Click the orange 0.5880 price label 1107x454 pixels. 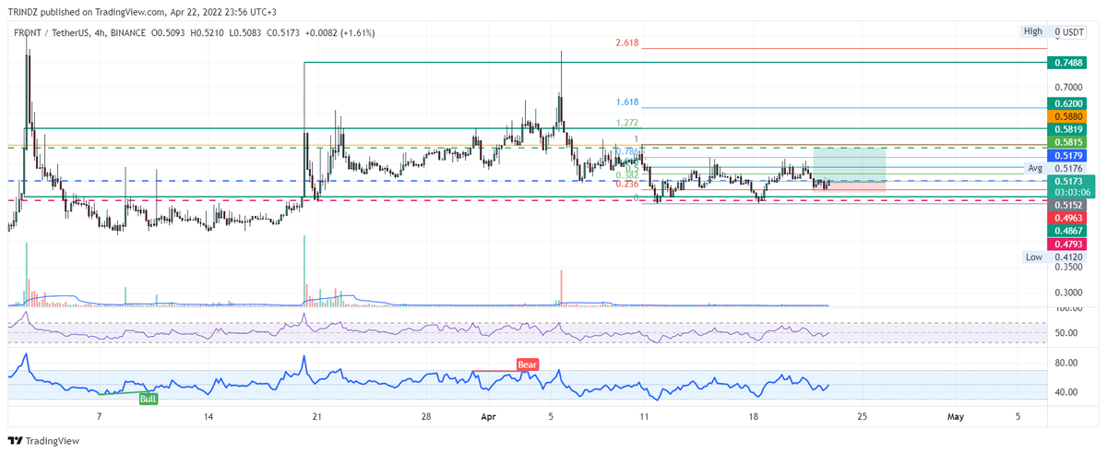click(x=1065, y=117)
